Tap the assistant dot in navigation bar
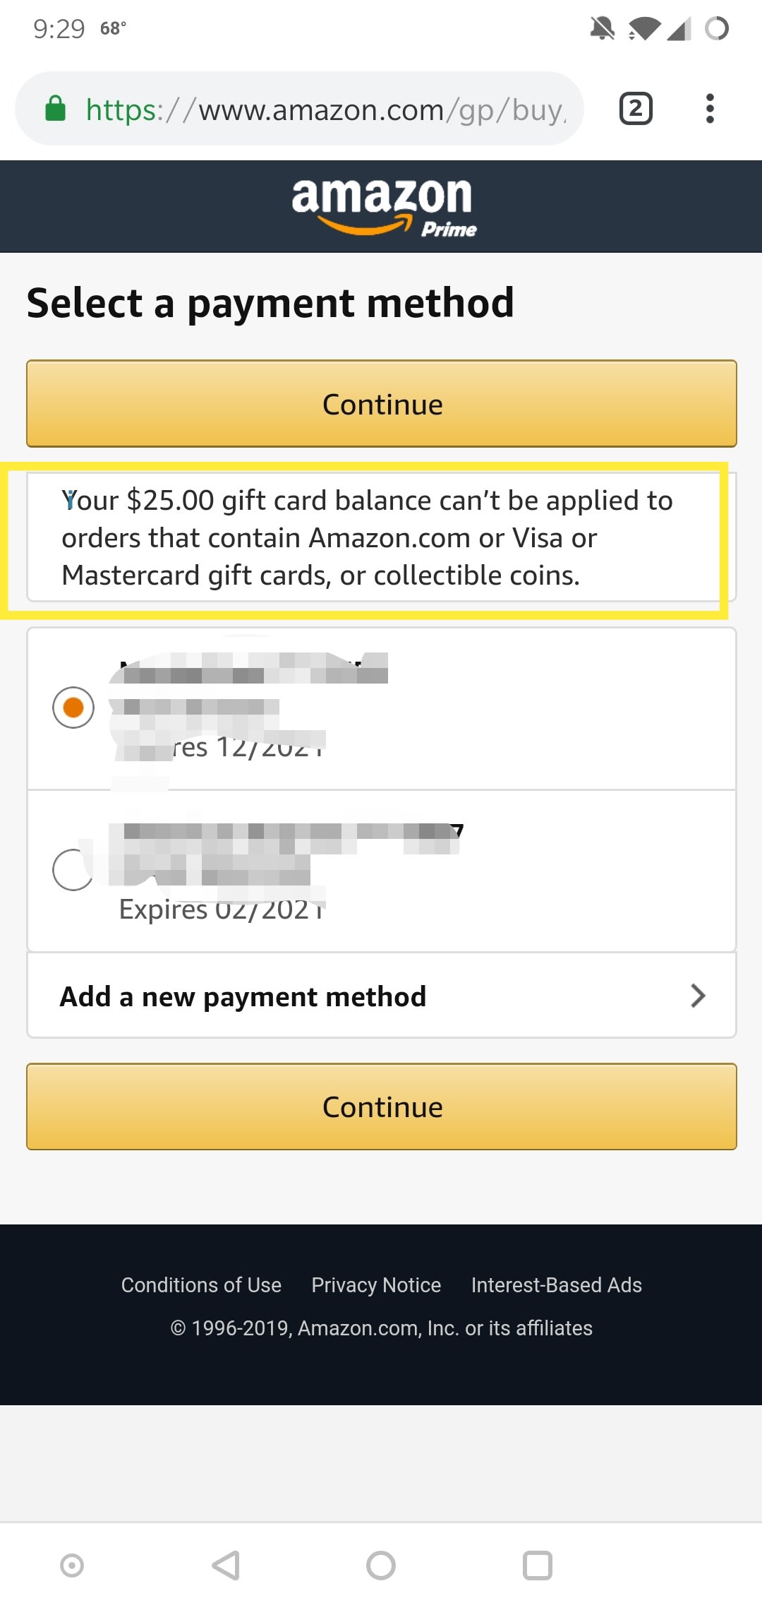 72,1566
